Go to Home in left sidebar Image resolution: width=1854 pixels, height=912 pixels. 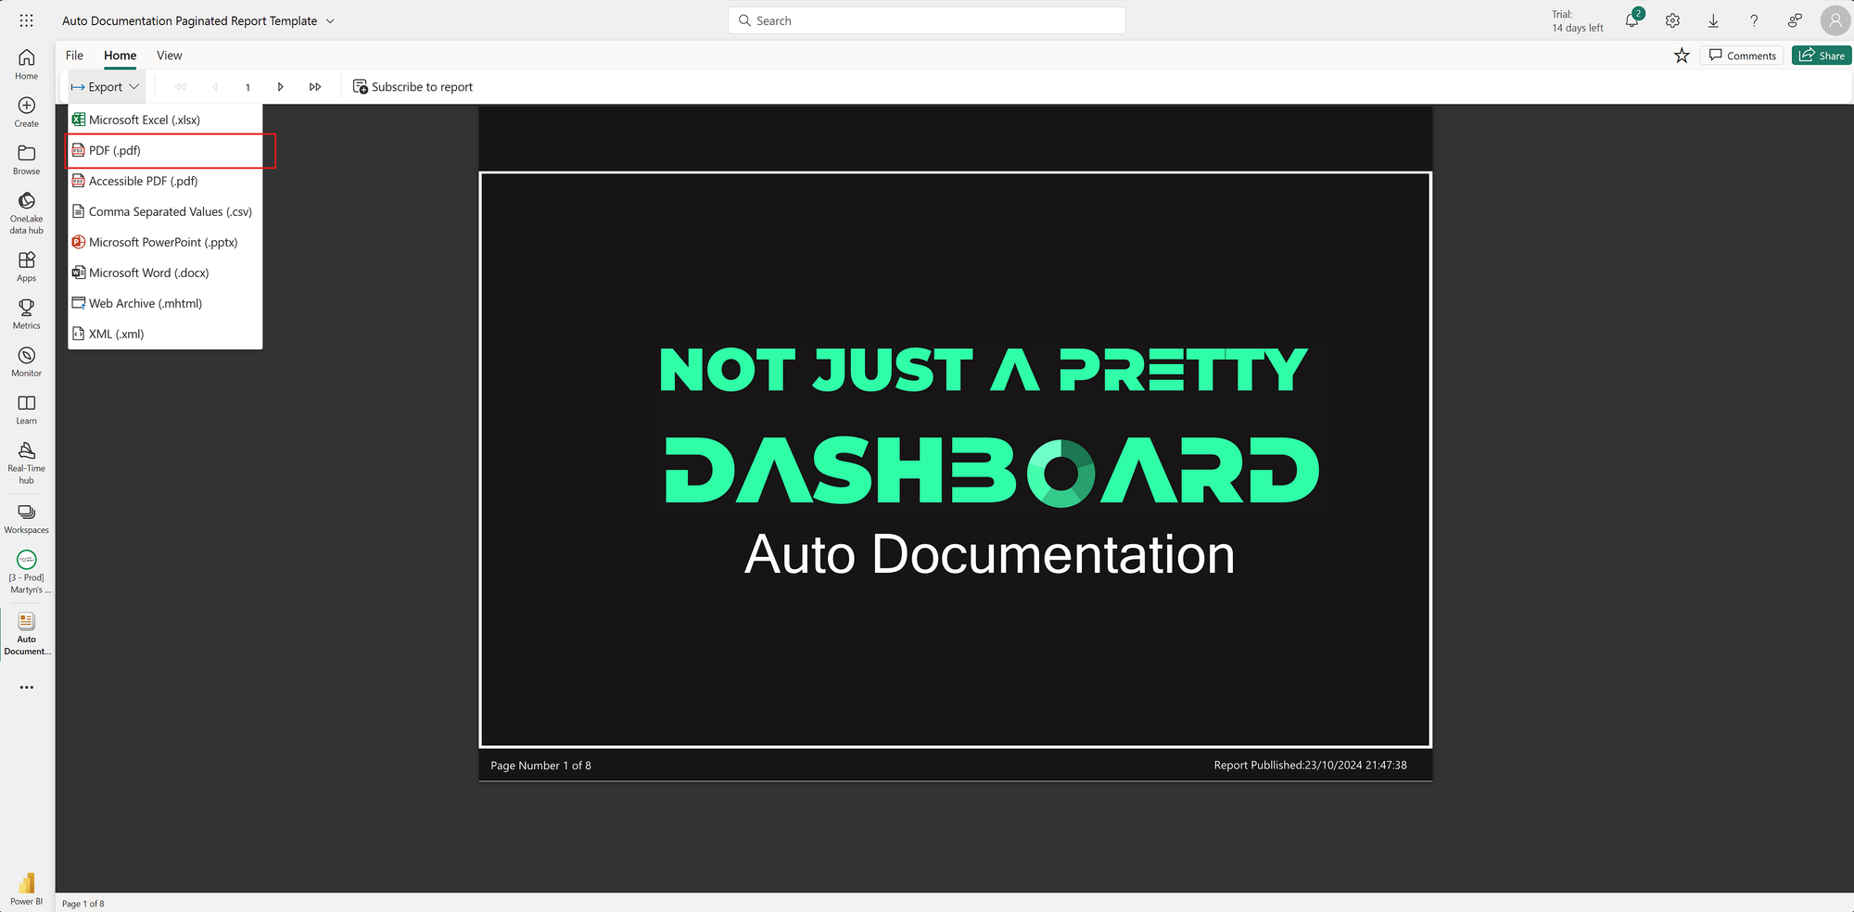click(x=26, y=64)
